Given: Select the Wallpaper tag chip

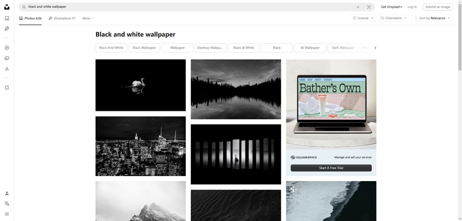Looking at the screenshot, I should (177, 48).
